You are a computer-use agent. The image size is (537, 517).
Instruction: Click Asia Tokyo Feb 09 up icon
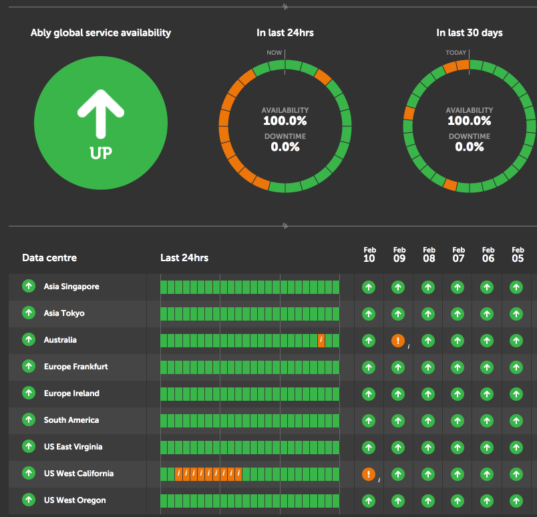pos(398,314)
